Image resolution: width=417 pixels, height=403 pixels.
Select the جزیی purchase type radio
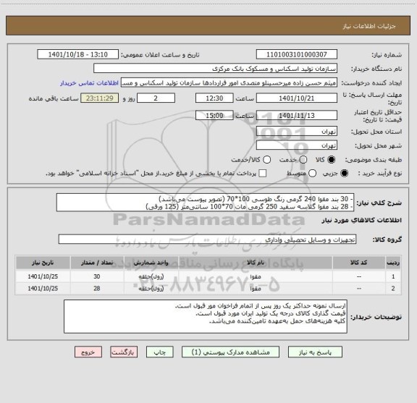pos(345,174)
